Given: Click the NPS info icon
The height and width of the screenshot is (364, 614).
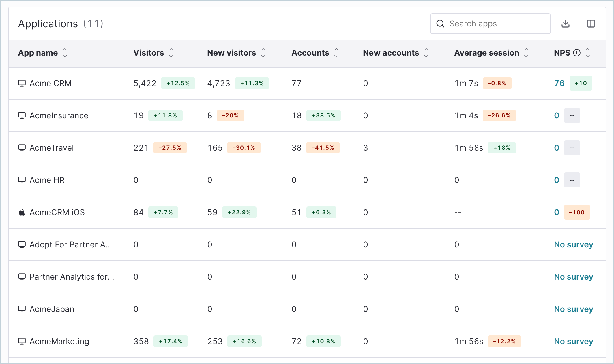Looking at the screenshot, I should click(577, 53).
